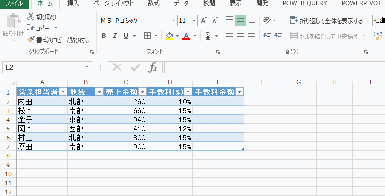Switch to the 校閲 tab
This screenshot has height=196, width=385.
coord(209,3)
